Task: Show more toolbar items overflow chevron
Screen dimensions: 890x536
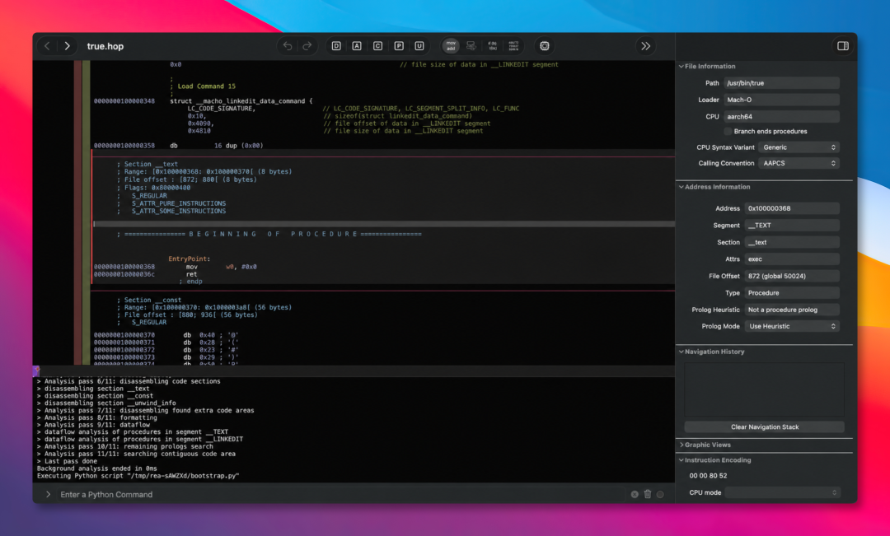Action: pos(645,46)
